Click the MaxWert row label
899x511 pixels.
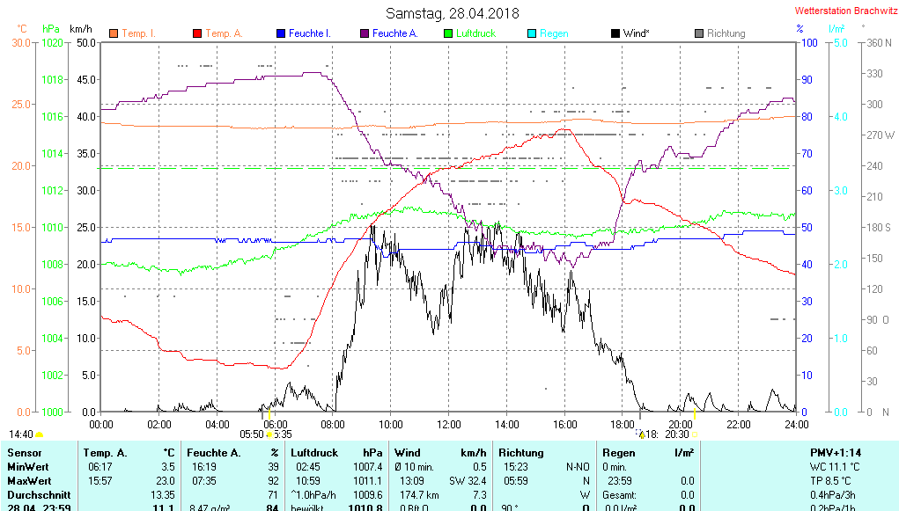tap(31, 481)
